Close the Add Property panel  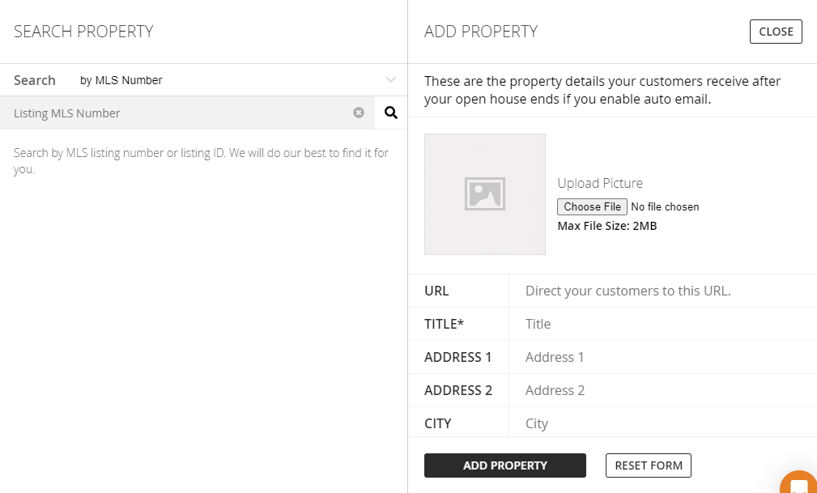775,32
